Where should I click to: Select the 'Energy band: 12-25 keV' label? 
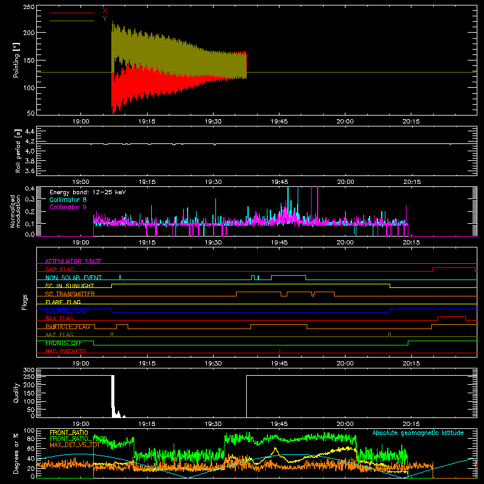point(88,192)
